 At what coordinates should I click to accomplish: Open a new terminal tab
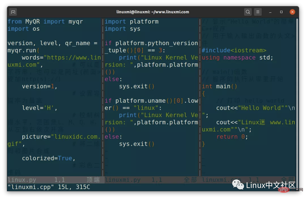click(x=13, y=12)
